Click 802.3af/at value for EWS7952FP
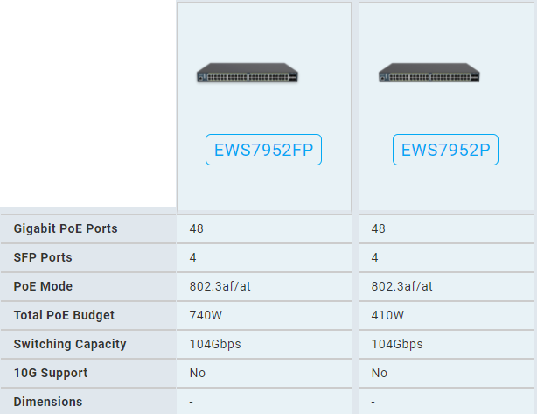Screen dimensions: 537x414 [x=220, y=286]
